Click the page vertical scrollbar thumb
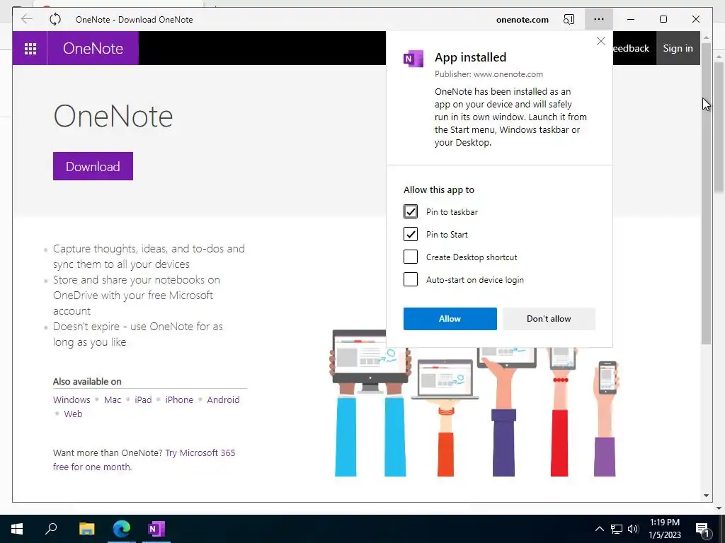Screen dimensions: 725x543 (x=706, y=194)
